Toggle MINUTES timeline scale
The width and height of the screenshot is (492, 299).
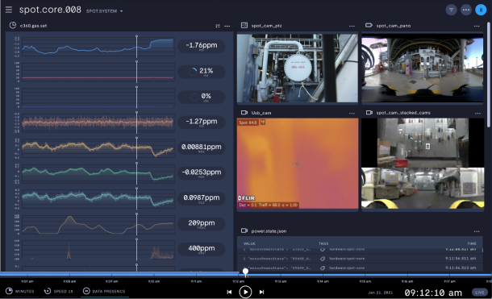click(x=20, y=292)
